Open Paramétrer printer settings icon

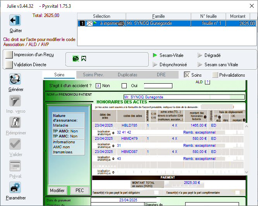[15, 188]
